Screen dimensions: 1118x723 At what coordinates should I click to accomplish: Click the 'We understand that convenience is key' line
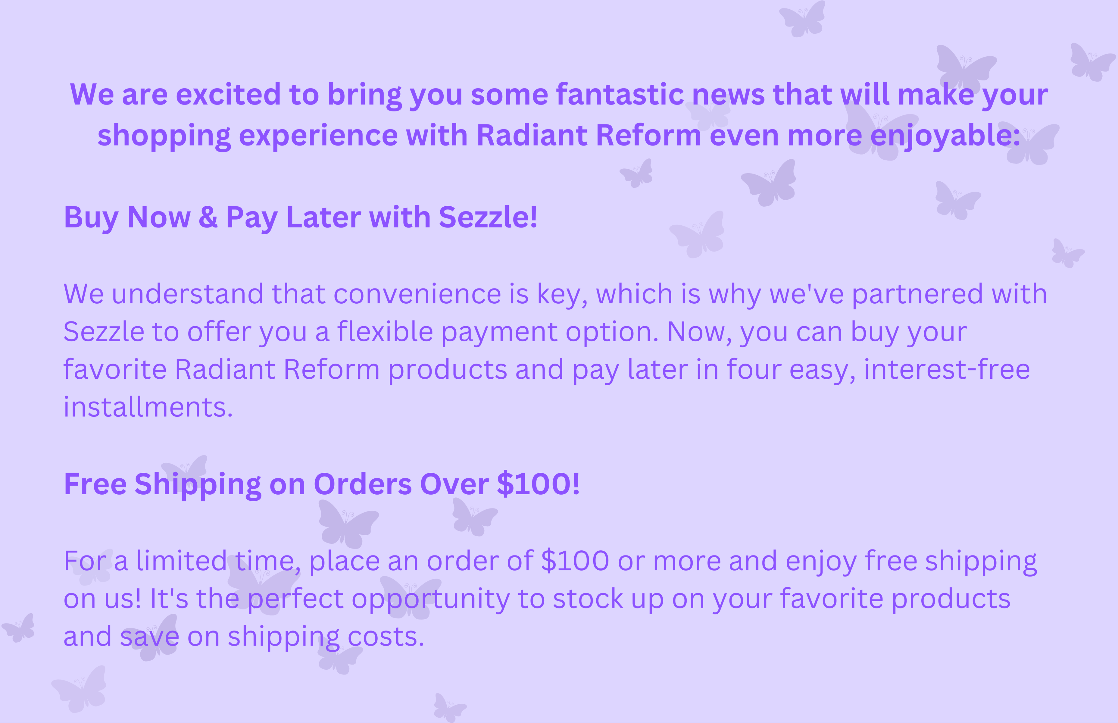pos(555,295)
